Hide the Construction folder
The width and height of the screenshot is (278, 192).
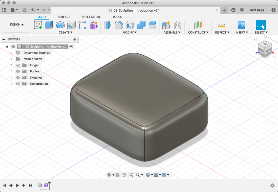click(18, 84)
